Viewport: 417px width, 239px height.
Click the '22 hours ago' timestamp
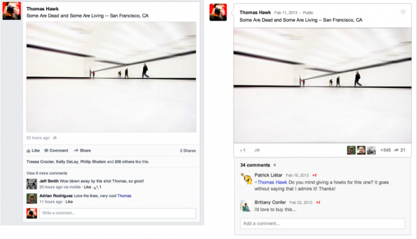click(x=38, y=137)
